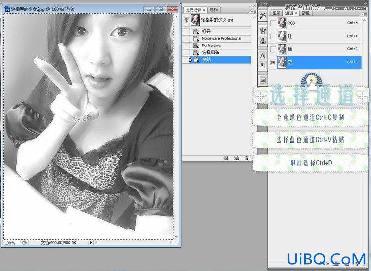
Task: Minimize the History panel group
Action: click(250, 5)
